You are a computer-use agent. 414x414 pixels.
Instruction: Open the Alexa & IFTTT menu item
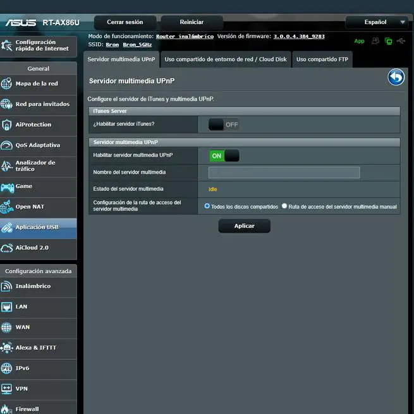tap(39, 348)
